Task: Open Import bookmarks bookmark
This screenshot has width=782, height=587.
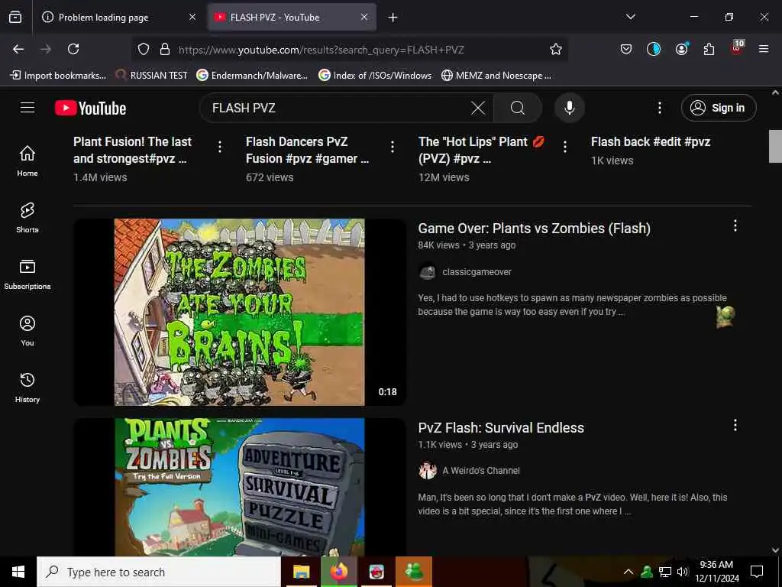Action: [58, 76]
